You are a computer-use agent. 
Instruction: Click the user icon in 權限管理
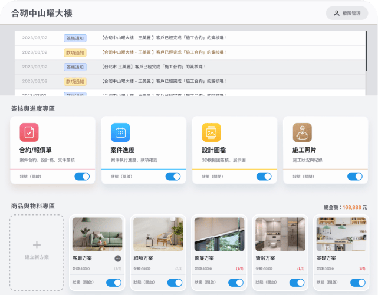click(x=337, y=13)
